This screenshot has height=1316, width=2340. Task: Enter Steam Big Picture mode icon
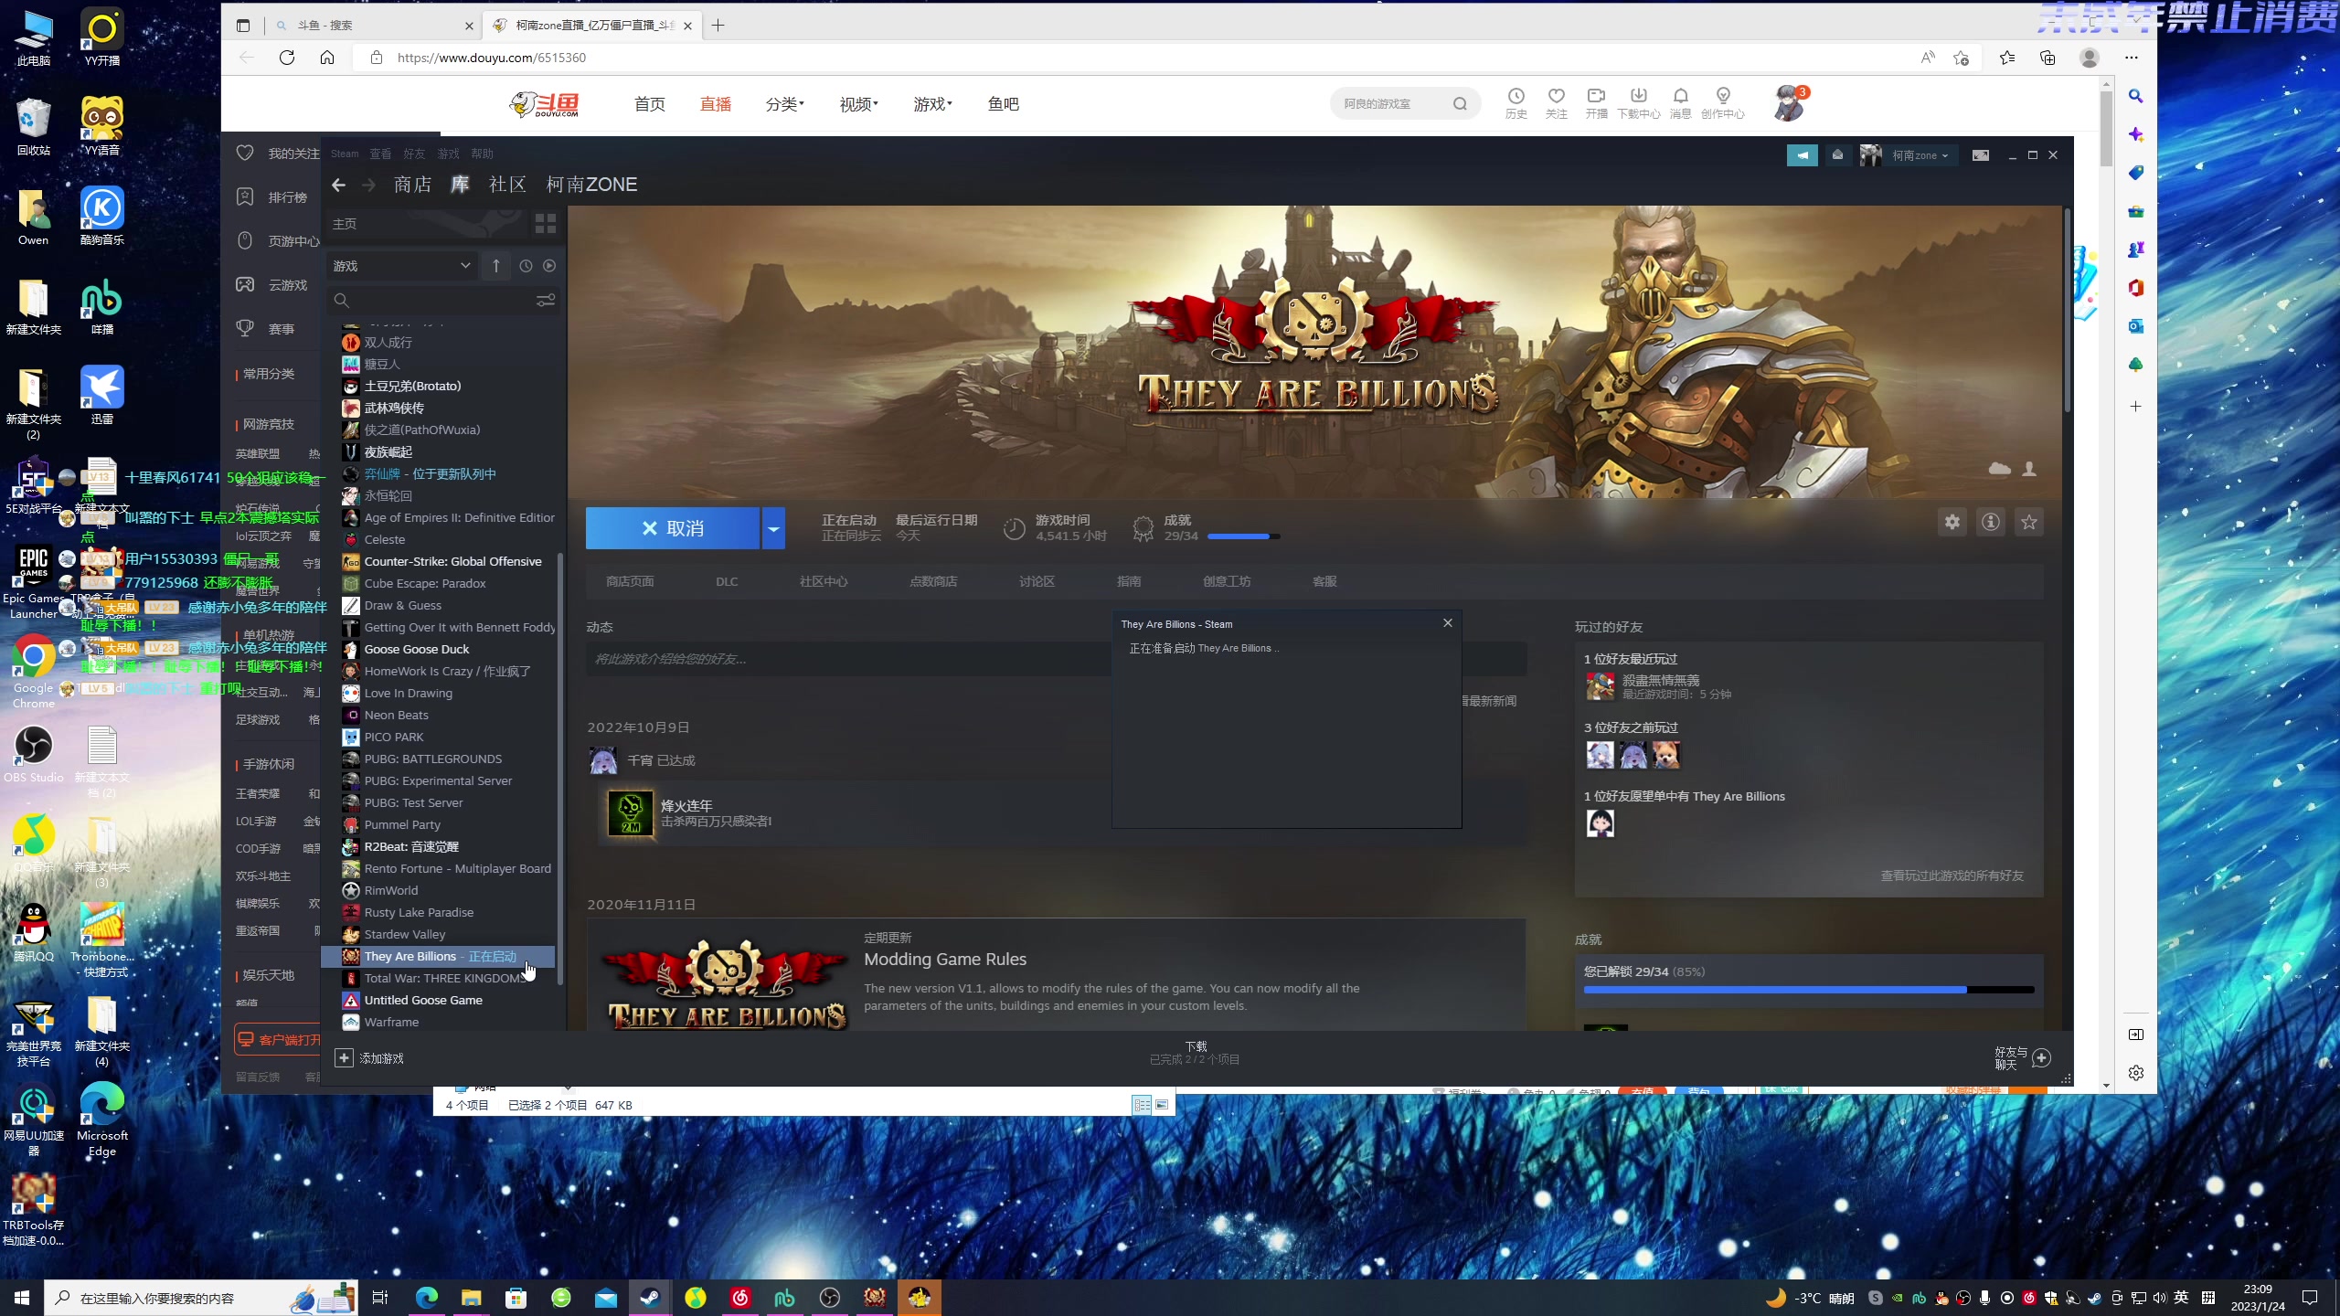point(1981,155)
